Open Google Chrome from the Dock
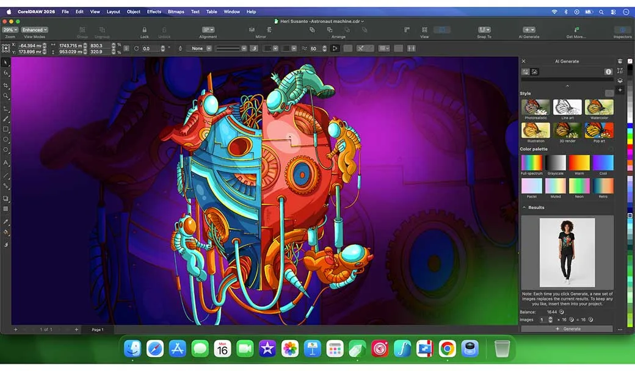 point(447,348)
